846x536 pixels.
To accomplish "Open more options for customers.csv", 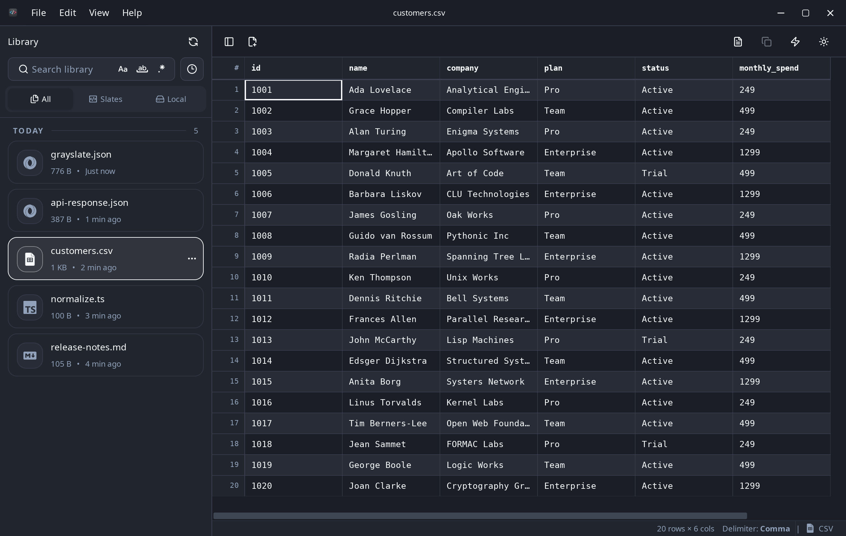I will point(192,259).
